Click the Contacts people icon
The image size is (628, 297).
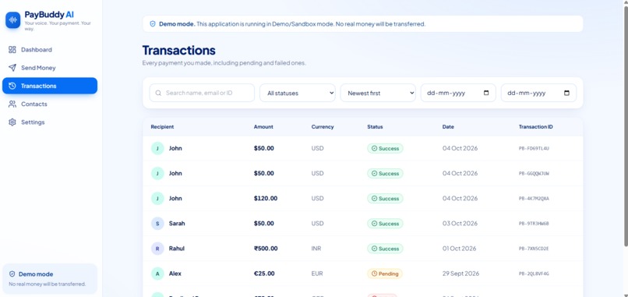[12, 104]
